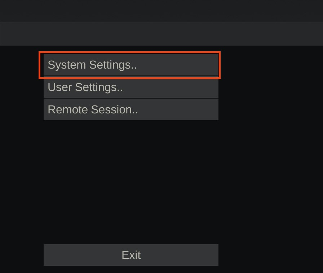Viewport: 323px width, 273px height.
Task: Activate the orange-outlined System Settings row
Action: point(131,65)
